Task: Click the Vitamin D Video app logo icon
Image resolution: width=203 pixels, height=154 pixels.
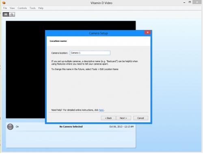Action: pos(4,2)
